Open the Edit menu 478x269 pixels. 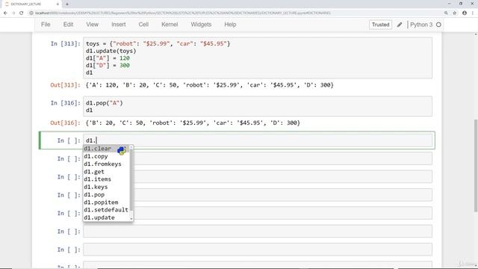(x=68, y=25)
